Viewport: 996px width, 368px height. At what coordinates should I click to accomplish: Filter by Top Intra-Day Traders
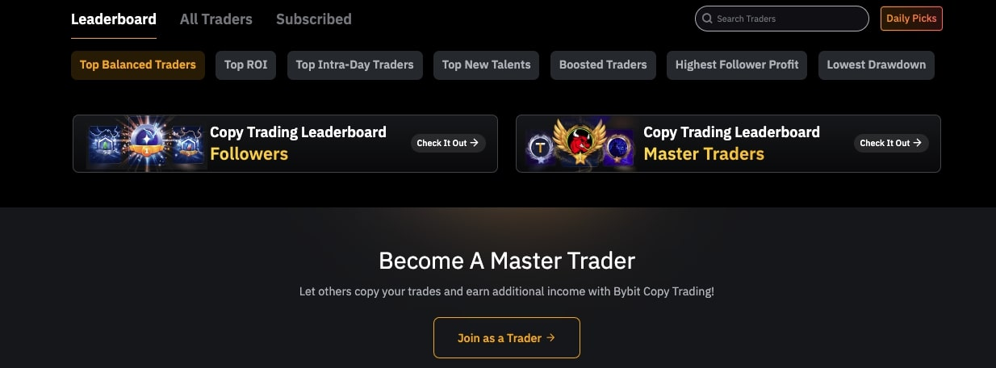point(354,65)
